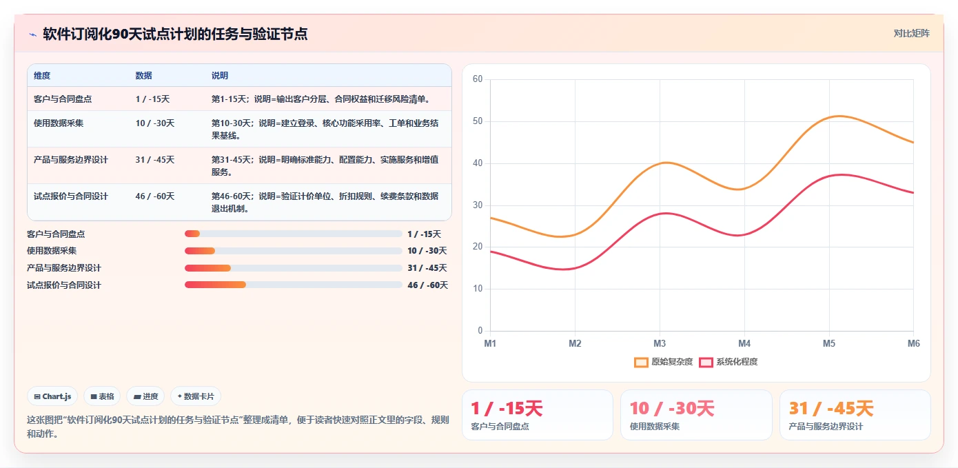Select table cell 产品与服务边界设计
Screen dimensions: 958x468
pyautogui.click(x=71, y=160)
